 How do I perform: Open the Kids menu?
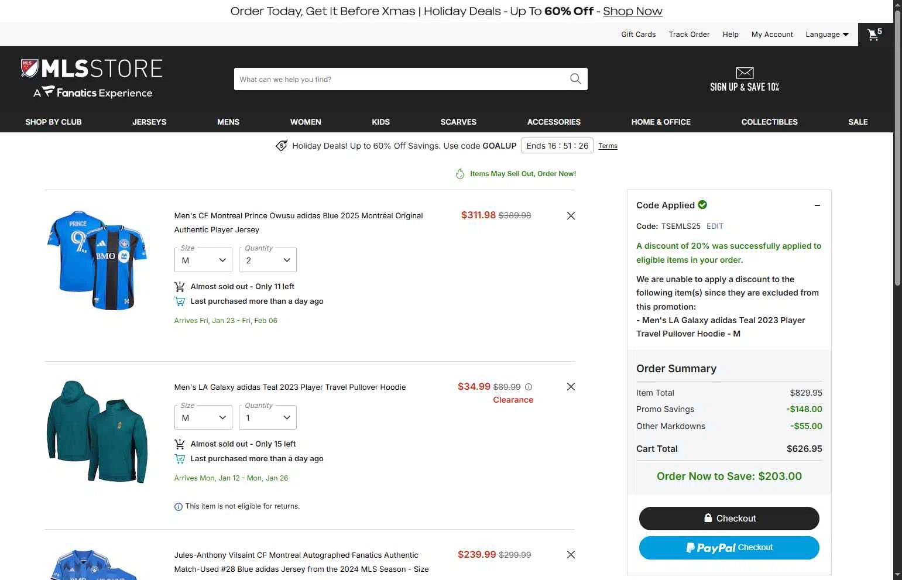point(380,122)
